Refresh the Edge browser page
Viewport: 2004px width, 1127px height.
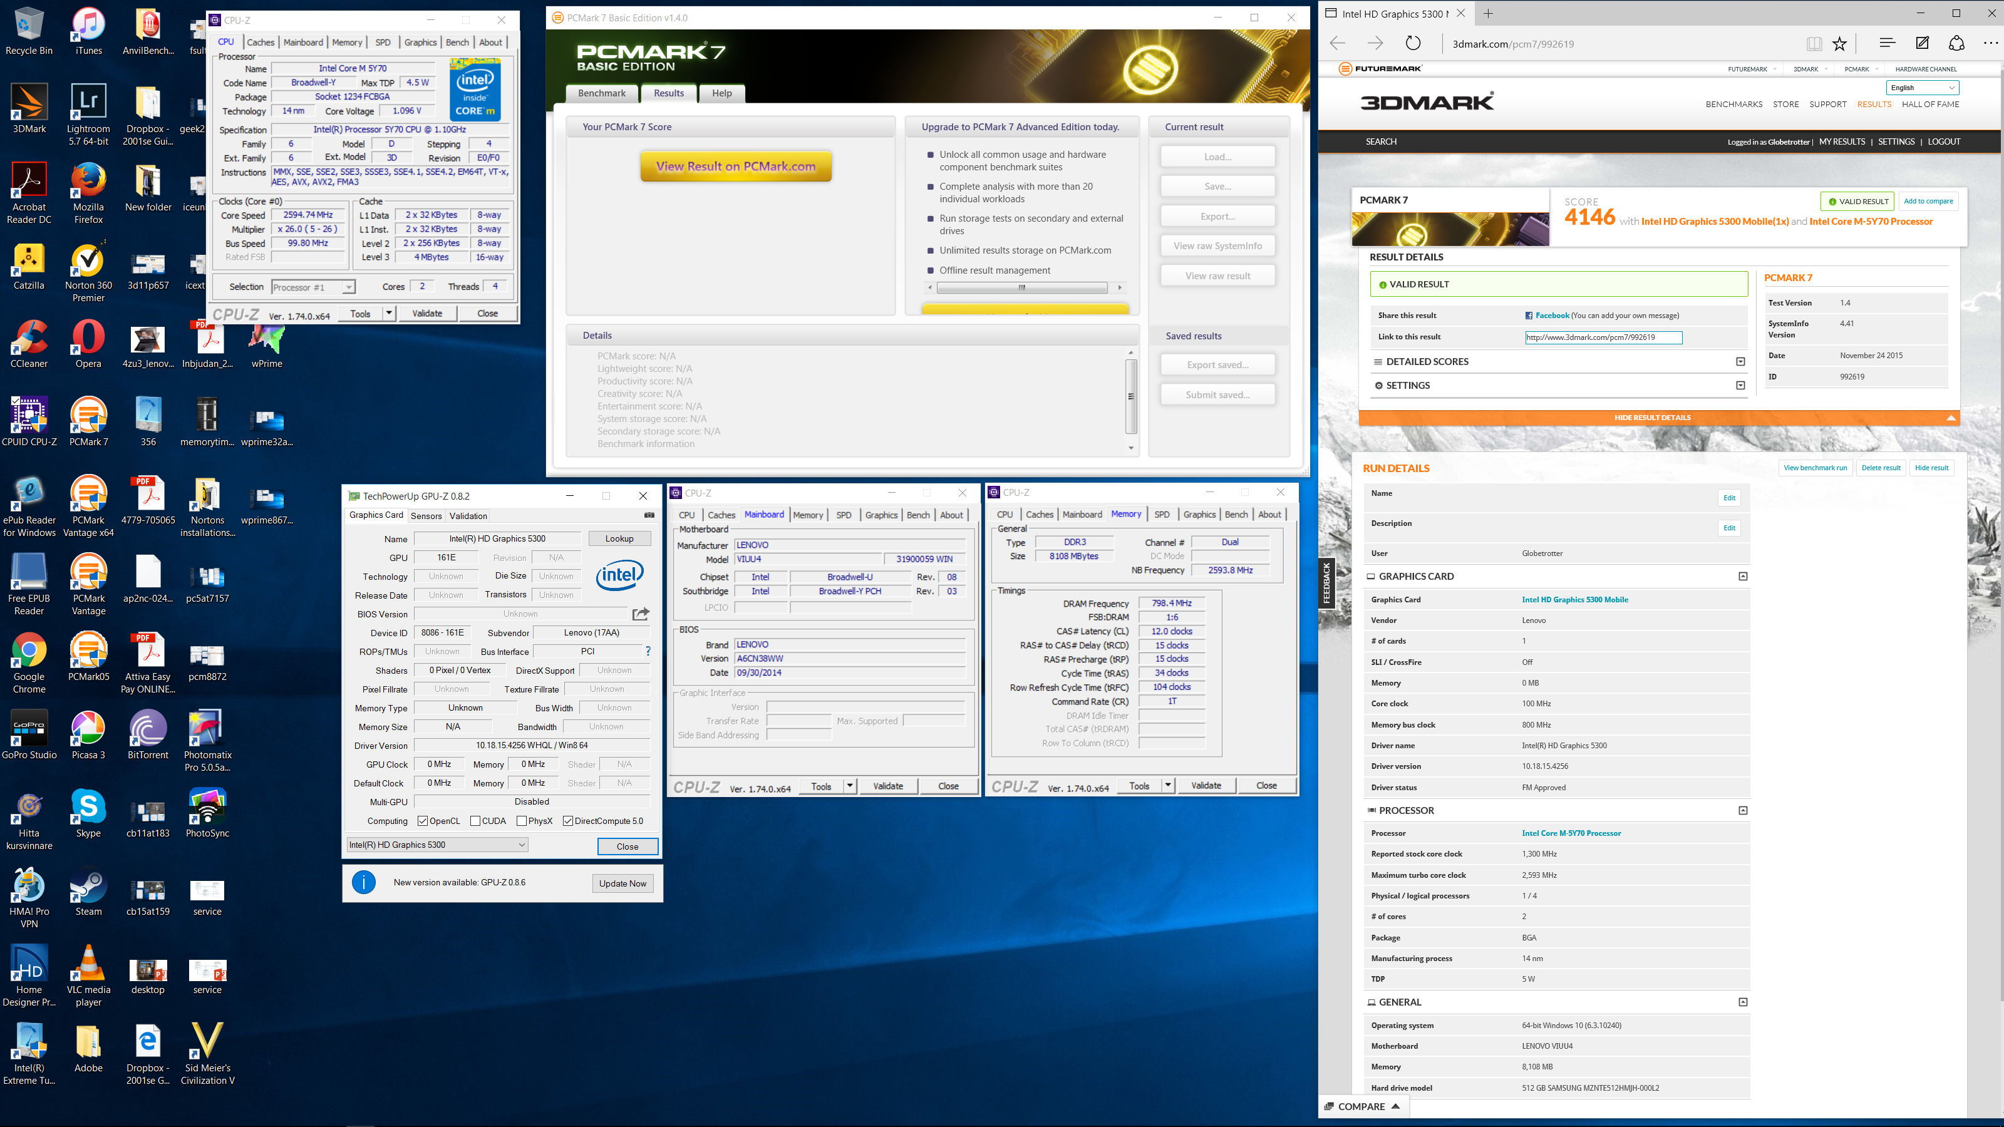(1413, 44)
